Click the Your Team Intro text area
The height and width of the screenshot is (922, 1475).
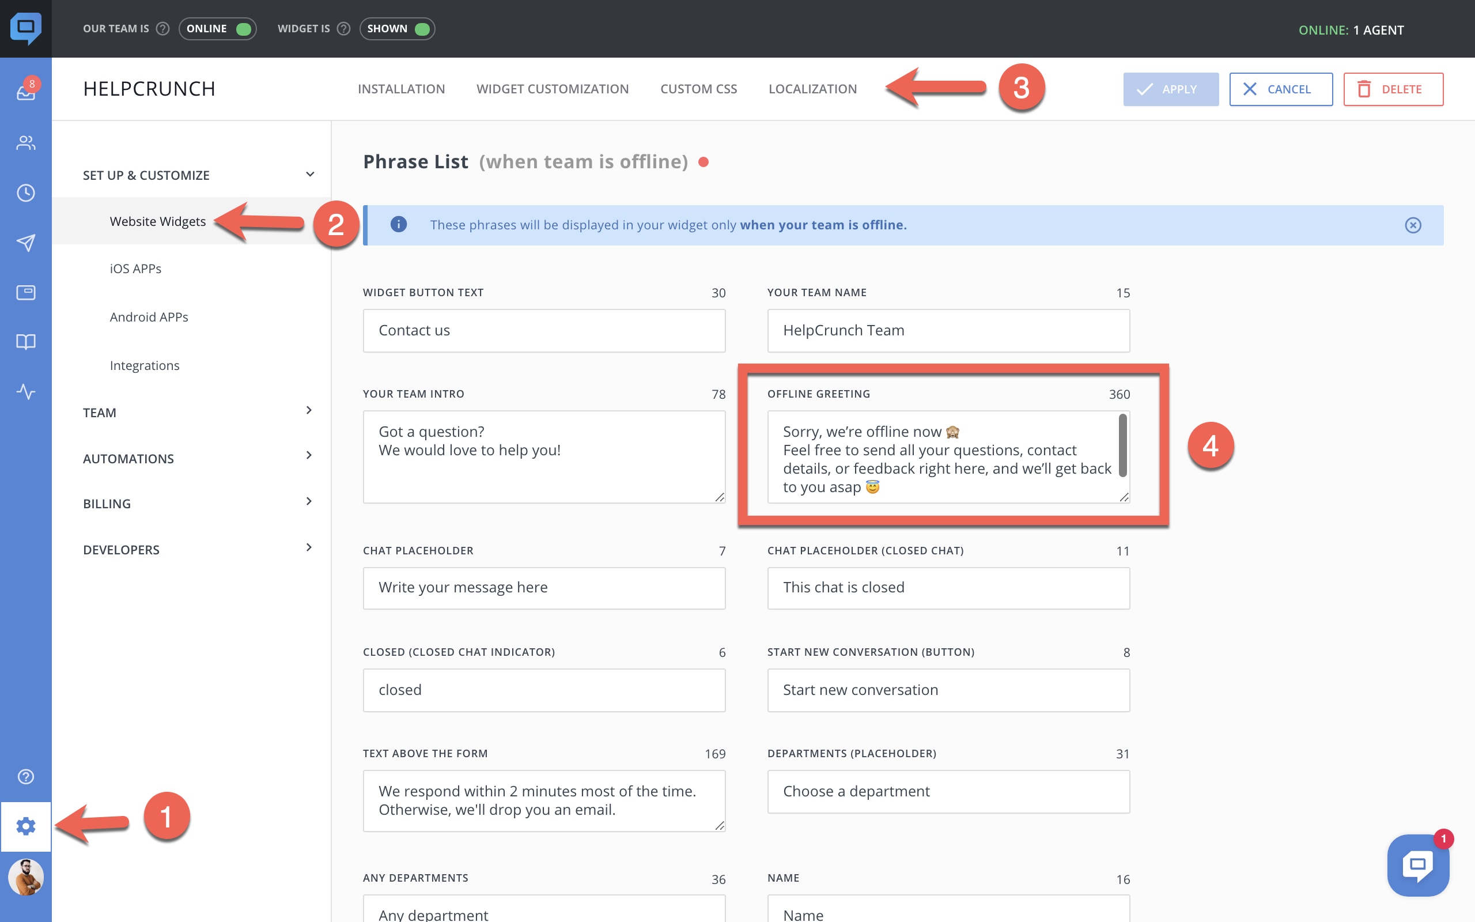544,457
